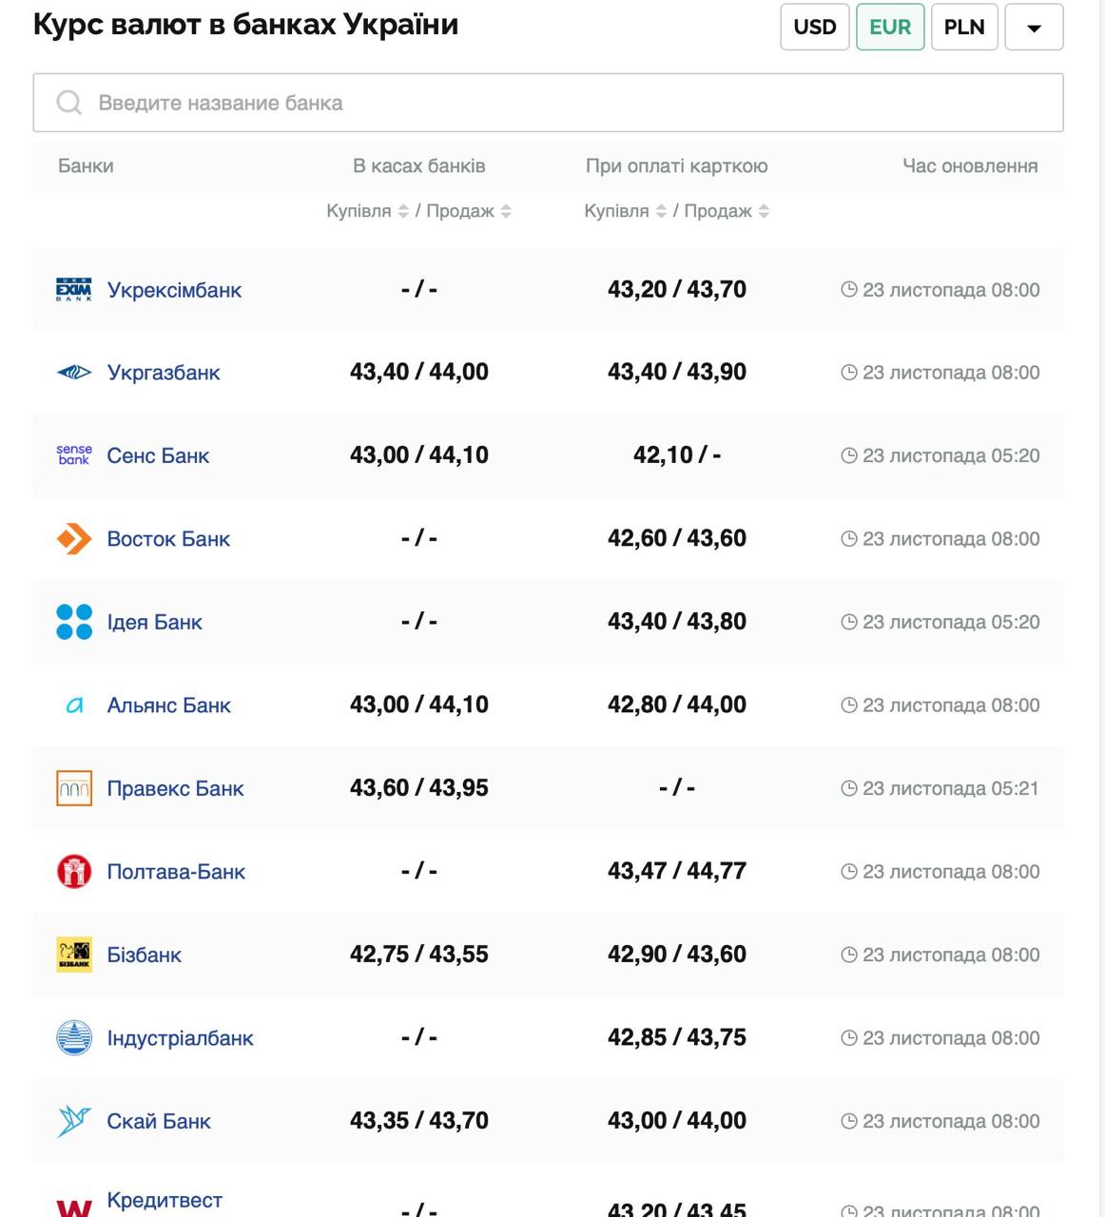Open the Індустріалбанк link

(x=180, y=1038)
